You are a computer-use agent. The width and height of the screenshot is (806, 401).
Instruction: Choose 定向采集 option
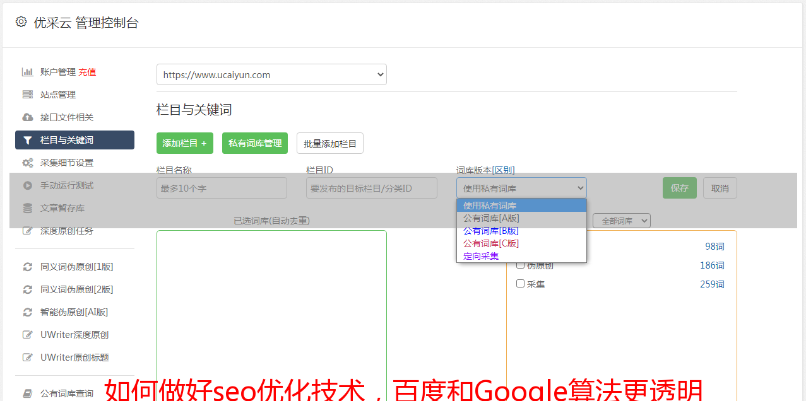[x=521, y=256]
